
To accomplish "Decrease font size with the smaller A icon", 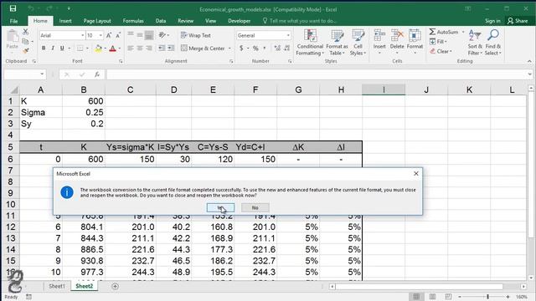I will (x=118, y=35).
